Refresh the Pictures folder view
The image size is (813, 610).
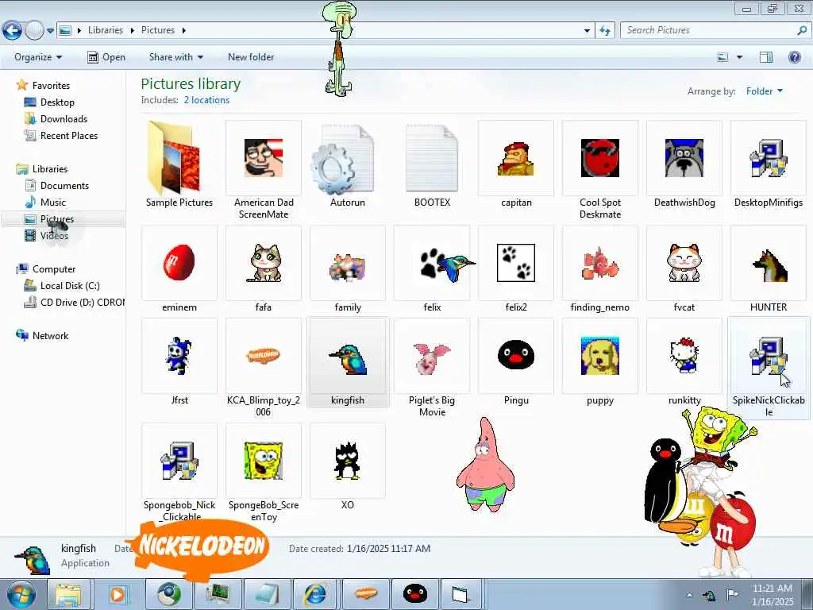[x=605, y=31]
